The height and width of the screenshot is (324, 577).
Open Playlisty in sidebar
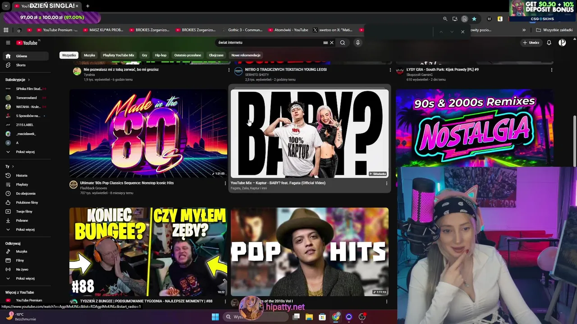[x=26, y=184]
